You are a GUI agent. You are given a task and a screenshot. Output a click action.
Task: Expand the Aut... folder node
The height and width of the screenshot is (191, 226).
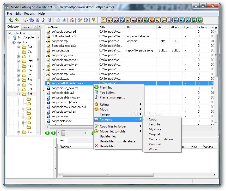point(18,47)
